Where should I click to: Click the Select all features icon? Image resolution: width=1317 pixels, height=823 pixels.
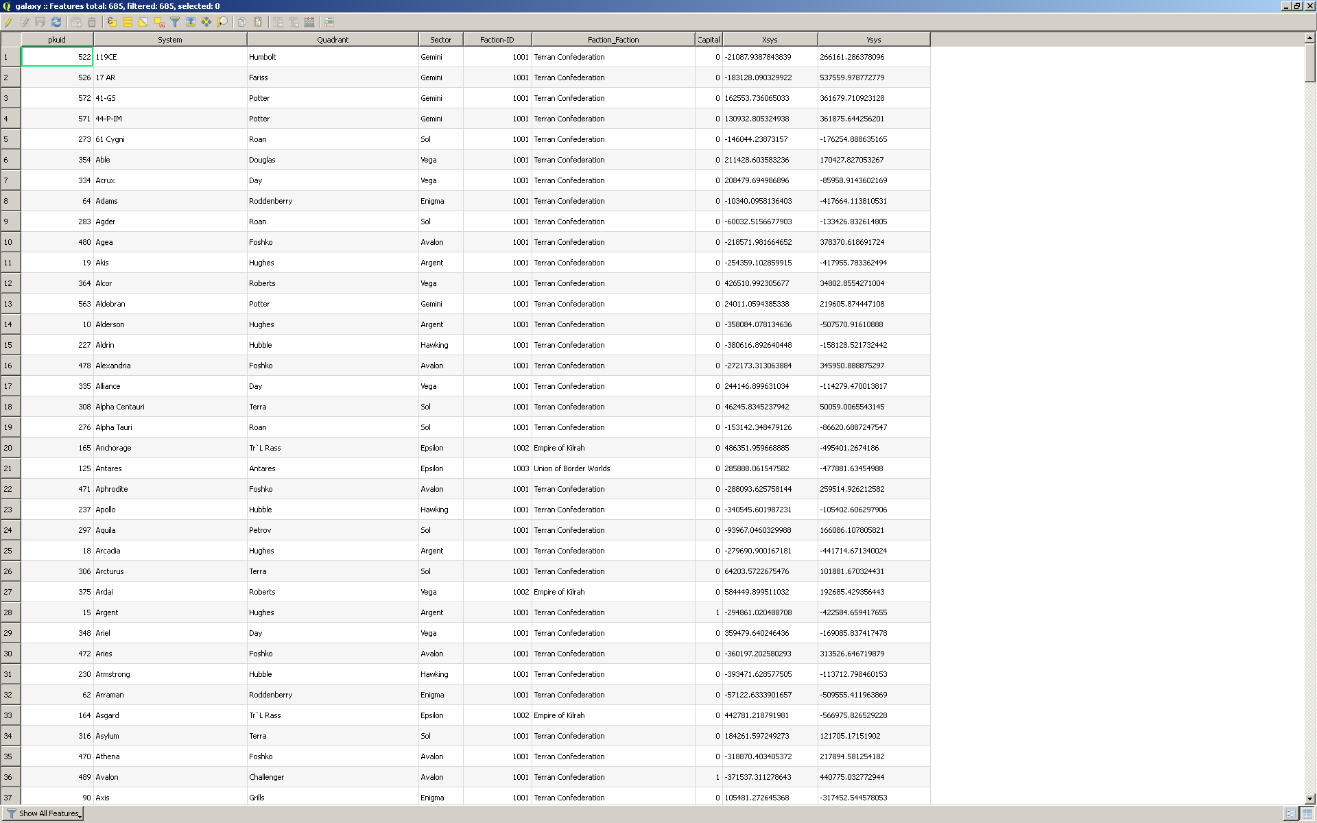128,22
